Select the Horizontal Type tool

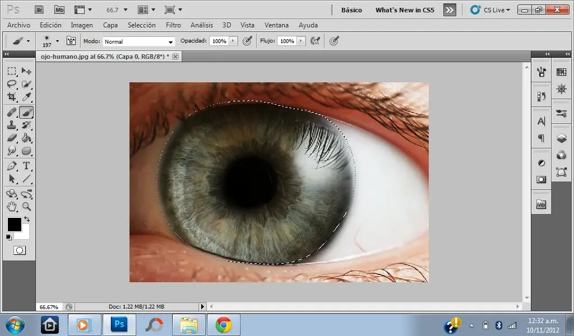coord(26,166)
